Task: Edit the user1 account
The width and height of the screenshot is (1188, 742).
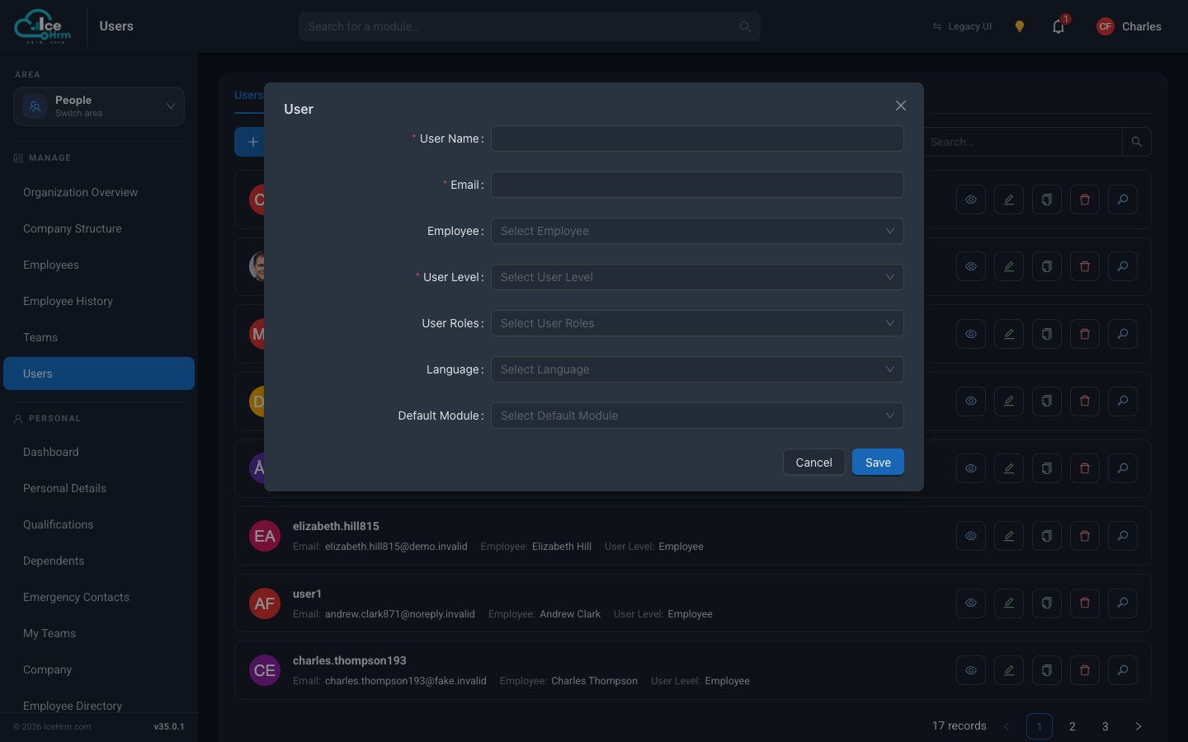Action: [x=1009, y=603]
